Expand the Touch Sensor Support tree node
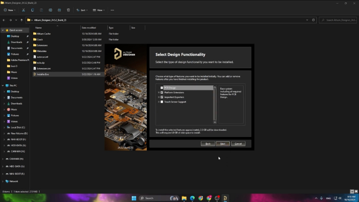This screenshot has width=359, height=202. (159, 102)
